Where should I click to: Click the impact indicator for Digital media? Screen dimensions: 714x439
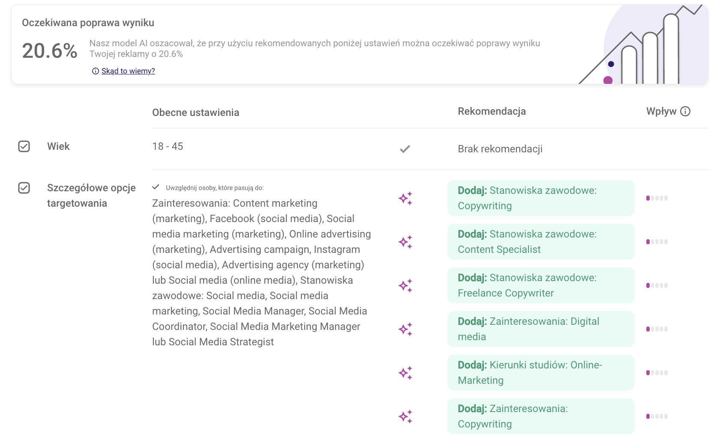point(657,329)
